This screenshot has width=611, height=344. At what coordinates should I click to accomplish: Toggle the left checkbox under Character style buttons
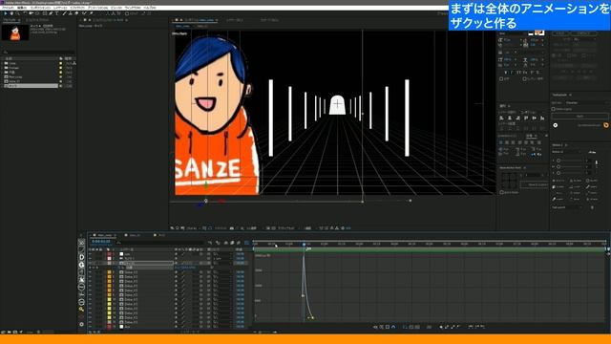coord(501,78)
